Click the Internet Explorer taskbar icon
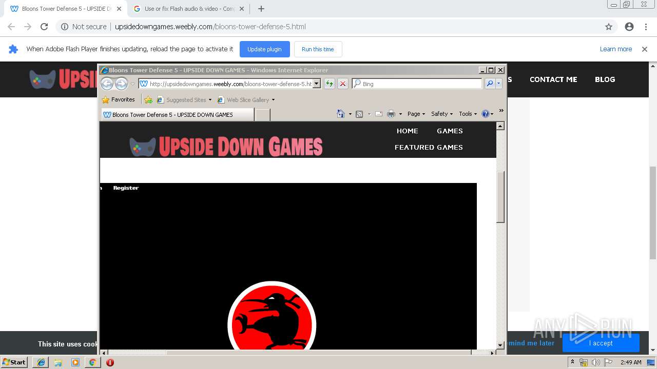 pyautogui.click(x=41, y=362)
